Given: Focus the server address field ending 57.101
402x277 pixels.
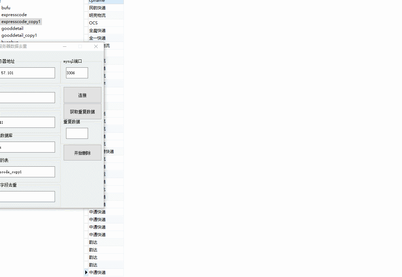Looking at the screenshot, I should tap(27, 73).
